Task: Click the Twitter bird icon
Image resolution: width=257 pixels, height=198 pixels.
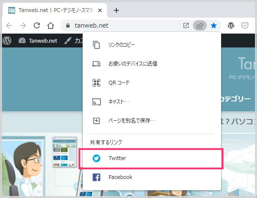Action: coord(96,158)
